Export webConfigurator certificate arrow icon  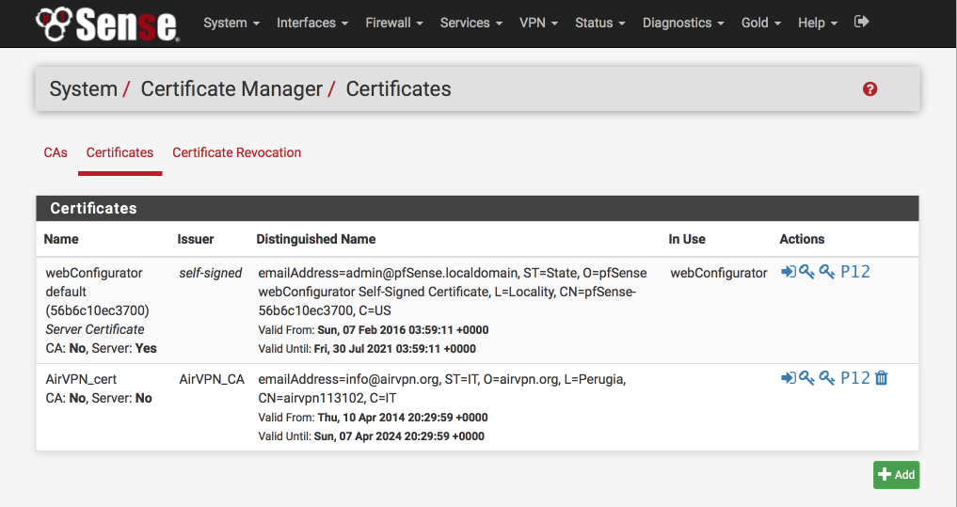tap(788, 272)
